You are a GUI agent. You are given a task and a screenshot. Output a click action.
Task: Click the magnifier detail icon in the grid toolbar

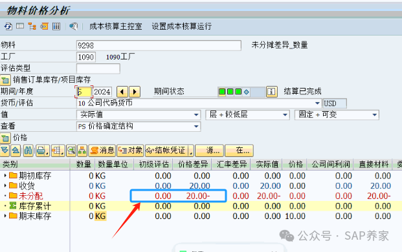71,151
